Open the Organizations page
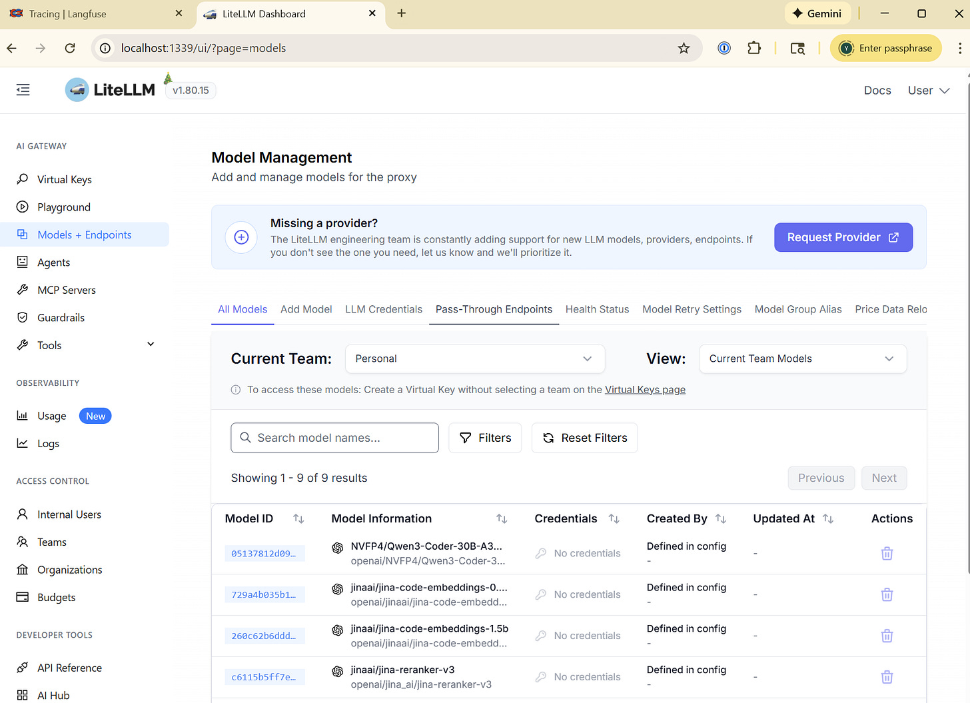 click(x=69, y=570)
